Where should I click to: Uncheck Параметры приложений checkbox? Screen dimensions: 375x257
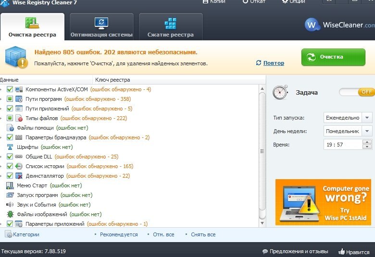click(x=10, y=223)
